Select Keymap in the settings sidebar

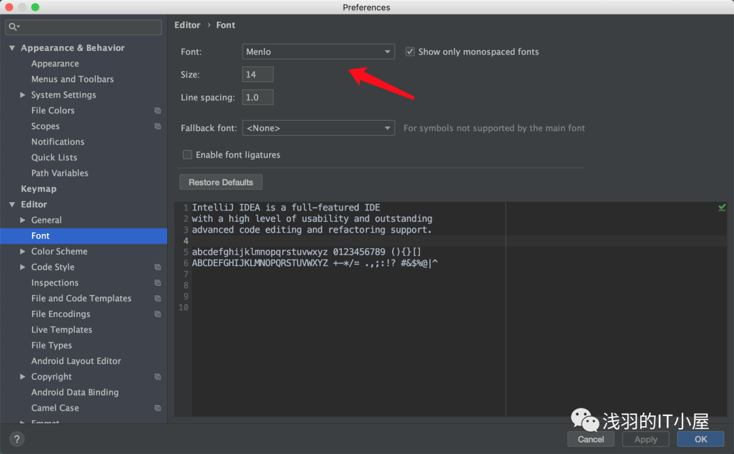39,189
